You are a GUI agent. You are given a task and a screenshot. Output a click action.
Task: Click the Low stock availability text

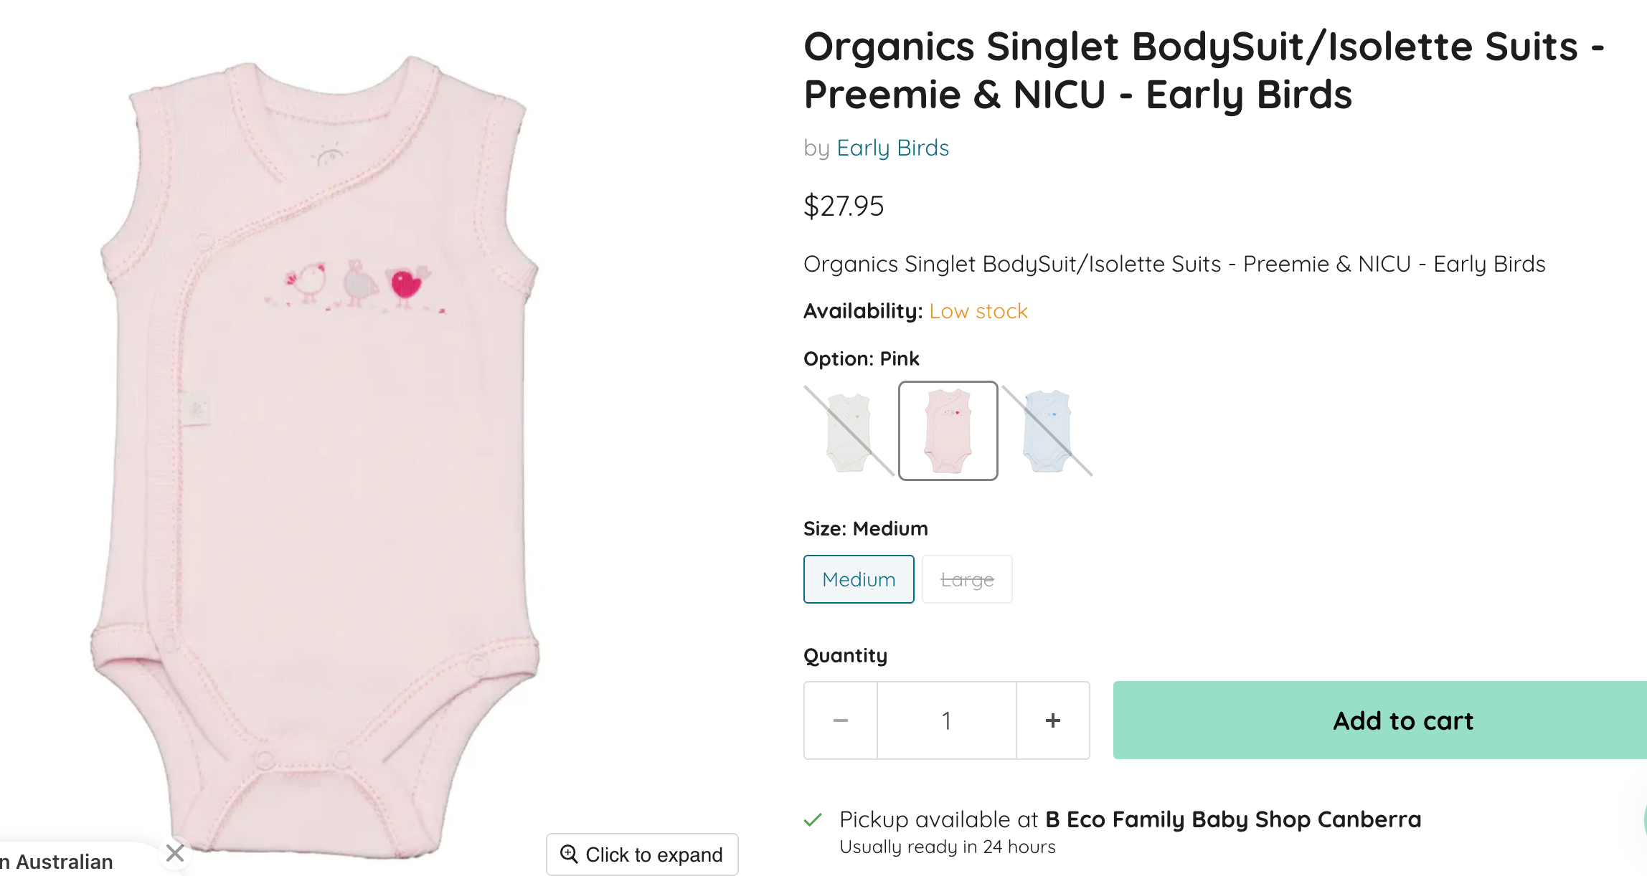tap(978, 311)
